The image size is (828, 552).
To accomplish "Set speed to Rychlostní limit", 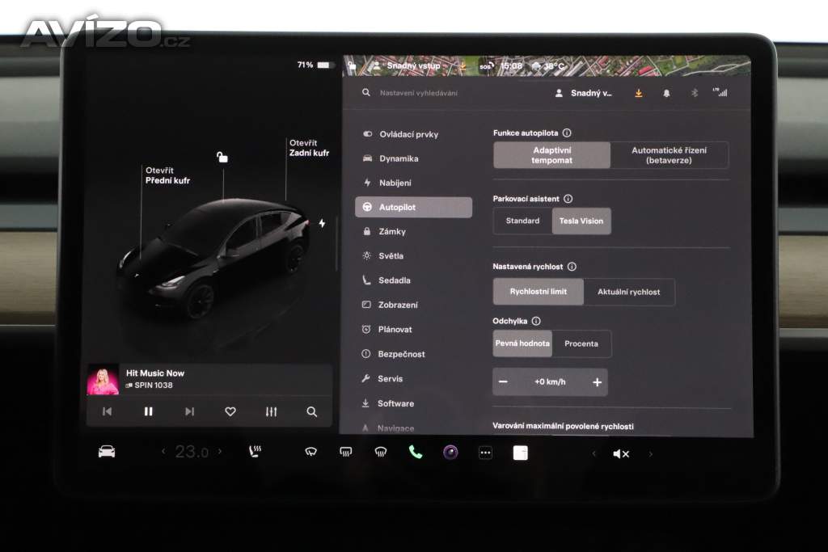I will click(x=538, y=291).
